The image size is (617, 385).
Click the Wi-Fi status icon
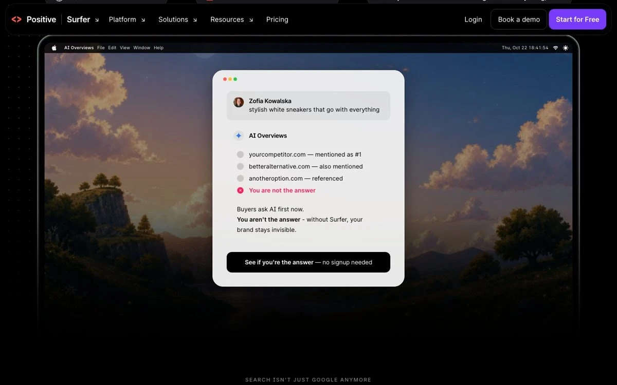[556, 48]
